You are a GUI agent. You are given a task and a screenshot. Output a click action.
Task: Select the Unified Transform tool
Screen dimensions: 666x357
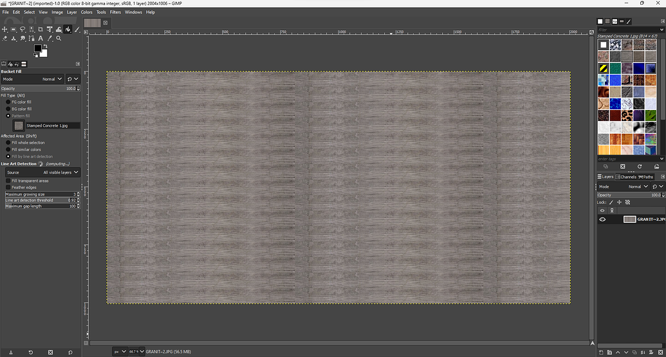click(x=50, y=30)
